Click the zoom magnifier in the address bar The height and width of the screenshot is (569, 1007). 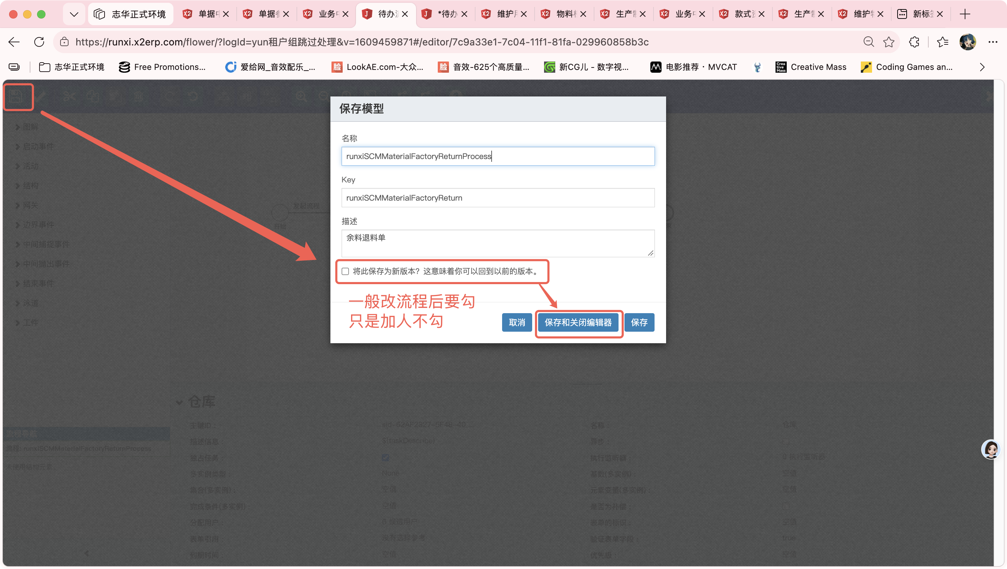pos(869,42)
